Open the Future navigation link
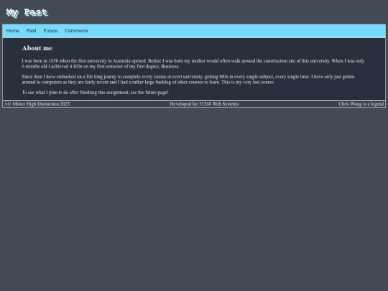The width and height of the screenshot is (388, 291). (x=50, y=31)
